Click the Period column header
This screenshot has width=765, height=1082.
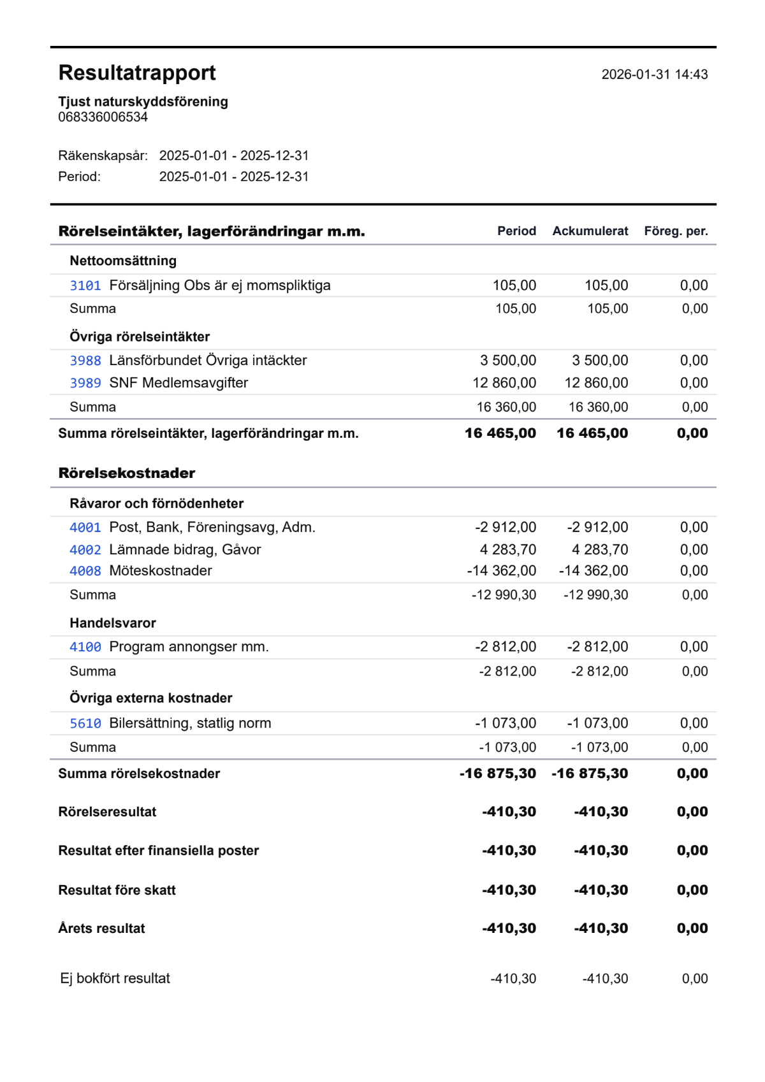[516, 231]
